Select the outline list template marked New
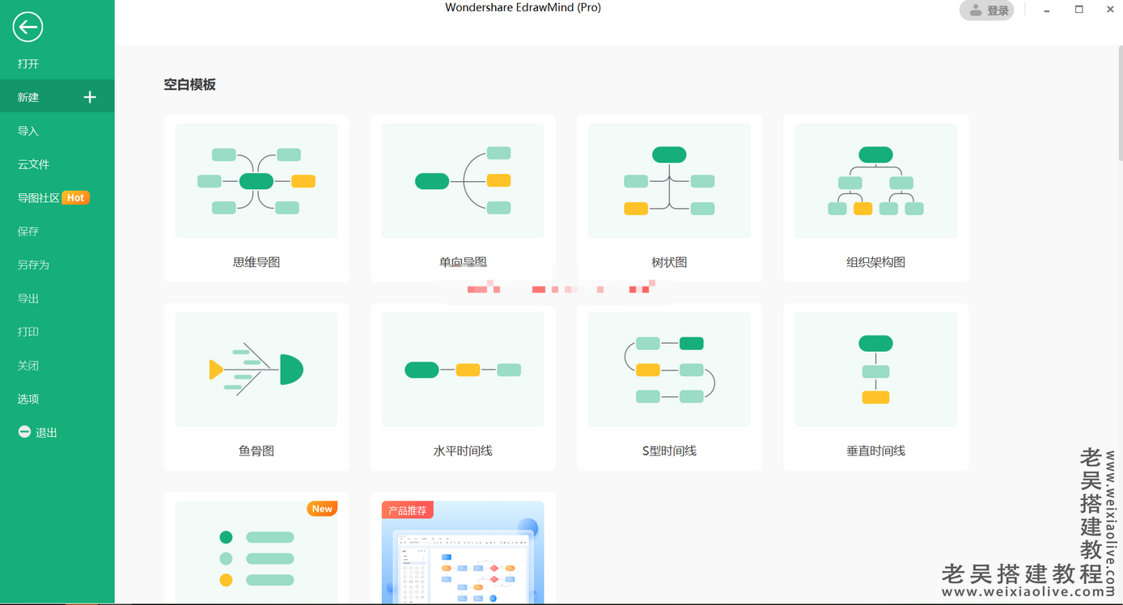The width and height of the screenshot is (1123, 605). coord(256,552)
